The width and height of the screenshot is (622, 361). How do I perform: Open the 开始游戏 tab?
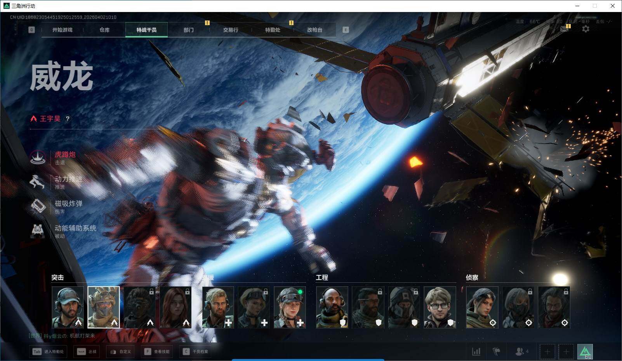[x=62, y=30]
